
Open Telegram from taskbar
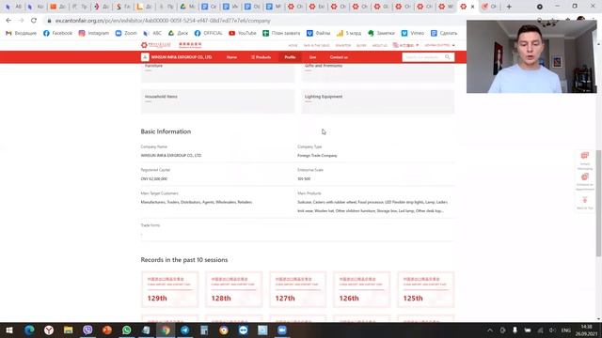[184, 330]
